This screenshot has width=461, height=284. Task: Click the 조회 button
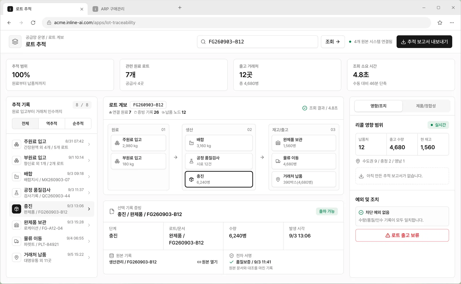click(333, 42)
